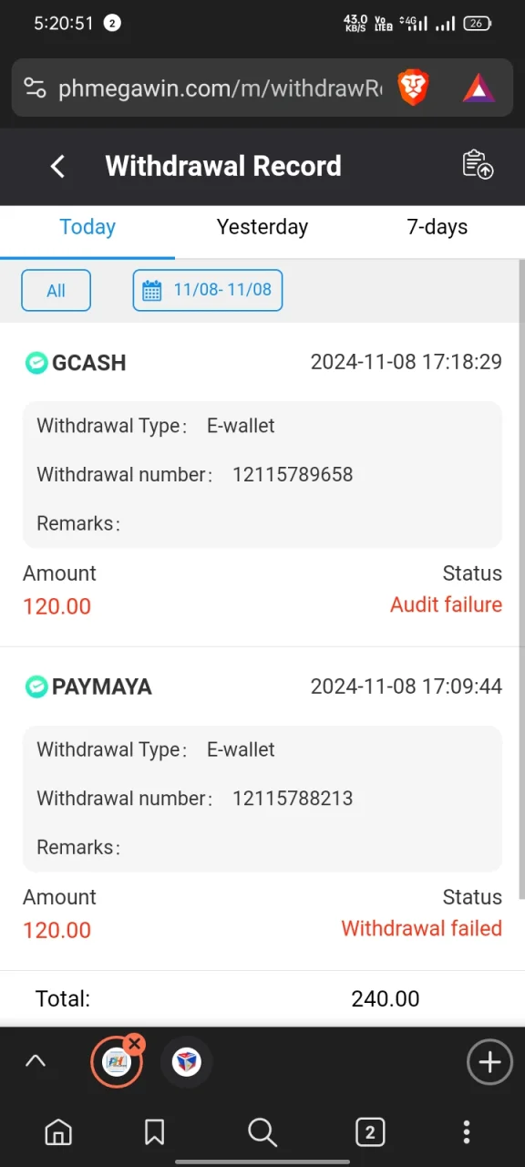Tap the site settings icon in address bar
The image size is (525, 1167).
point(35,88)
